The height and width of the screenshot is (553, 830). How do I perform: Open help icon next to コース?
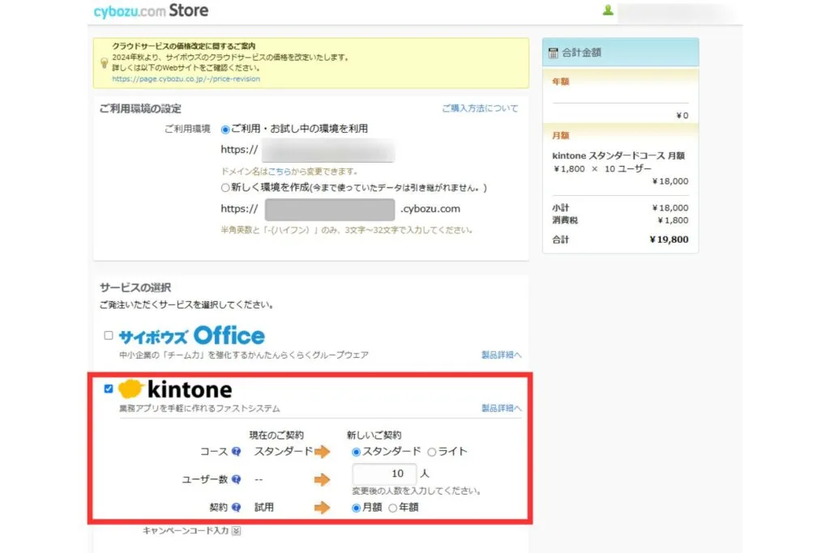pyautogui.click(x=236, y=452)
